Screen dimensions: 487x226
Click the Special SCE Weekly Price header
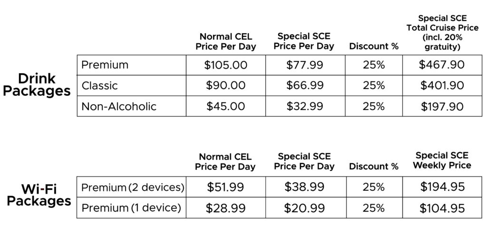pyautogui.click(x=442, y=161)
